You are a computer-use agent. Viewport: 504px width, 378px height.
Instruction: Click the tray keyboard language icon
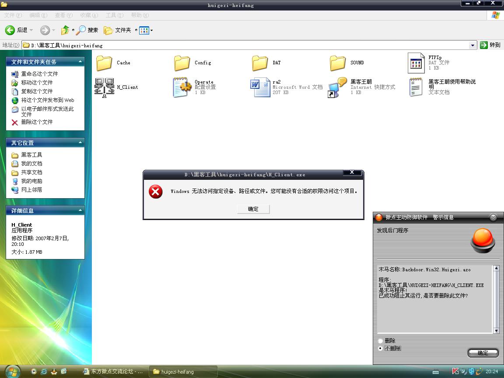point(436,372)
